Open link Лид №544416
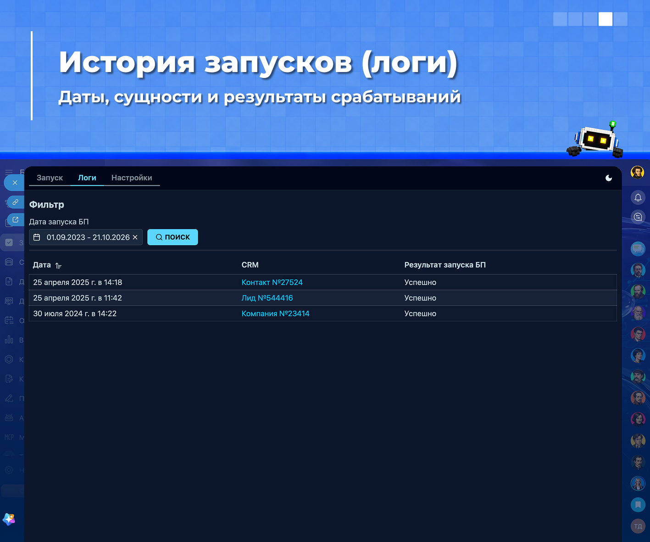The height and width of the screenshot is (542, 650). 267,298
